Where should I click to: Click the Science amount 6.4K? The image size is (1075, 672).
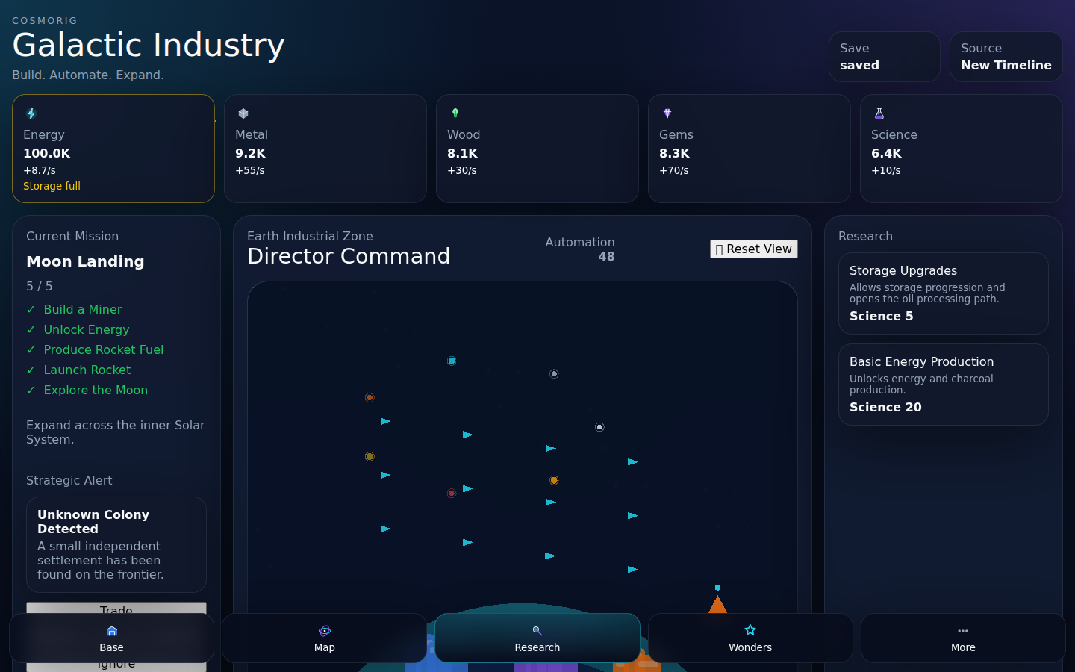click(x=887, y=153)
